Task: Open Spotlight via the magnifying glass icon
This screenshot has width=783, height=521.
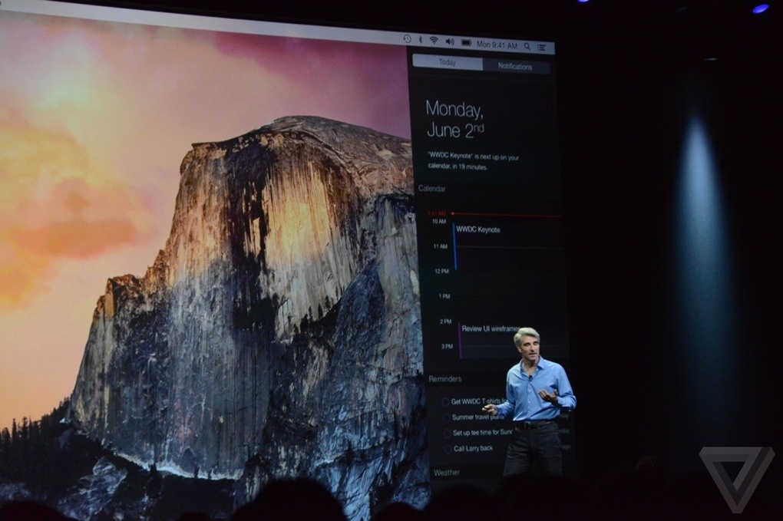Action: [x=527, y=45]
